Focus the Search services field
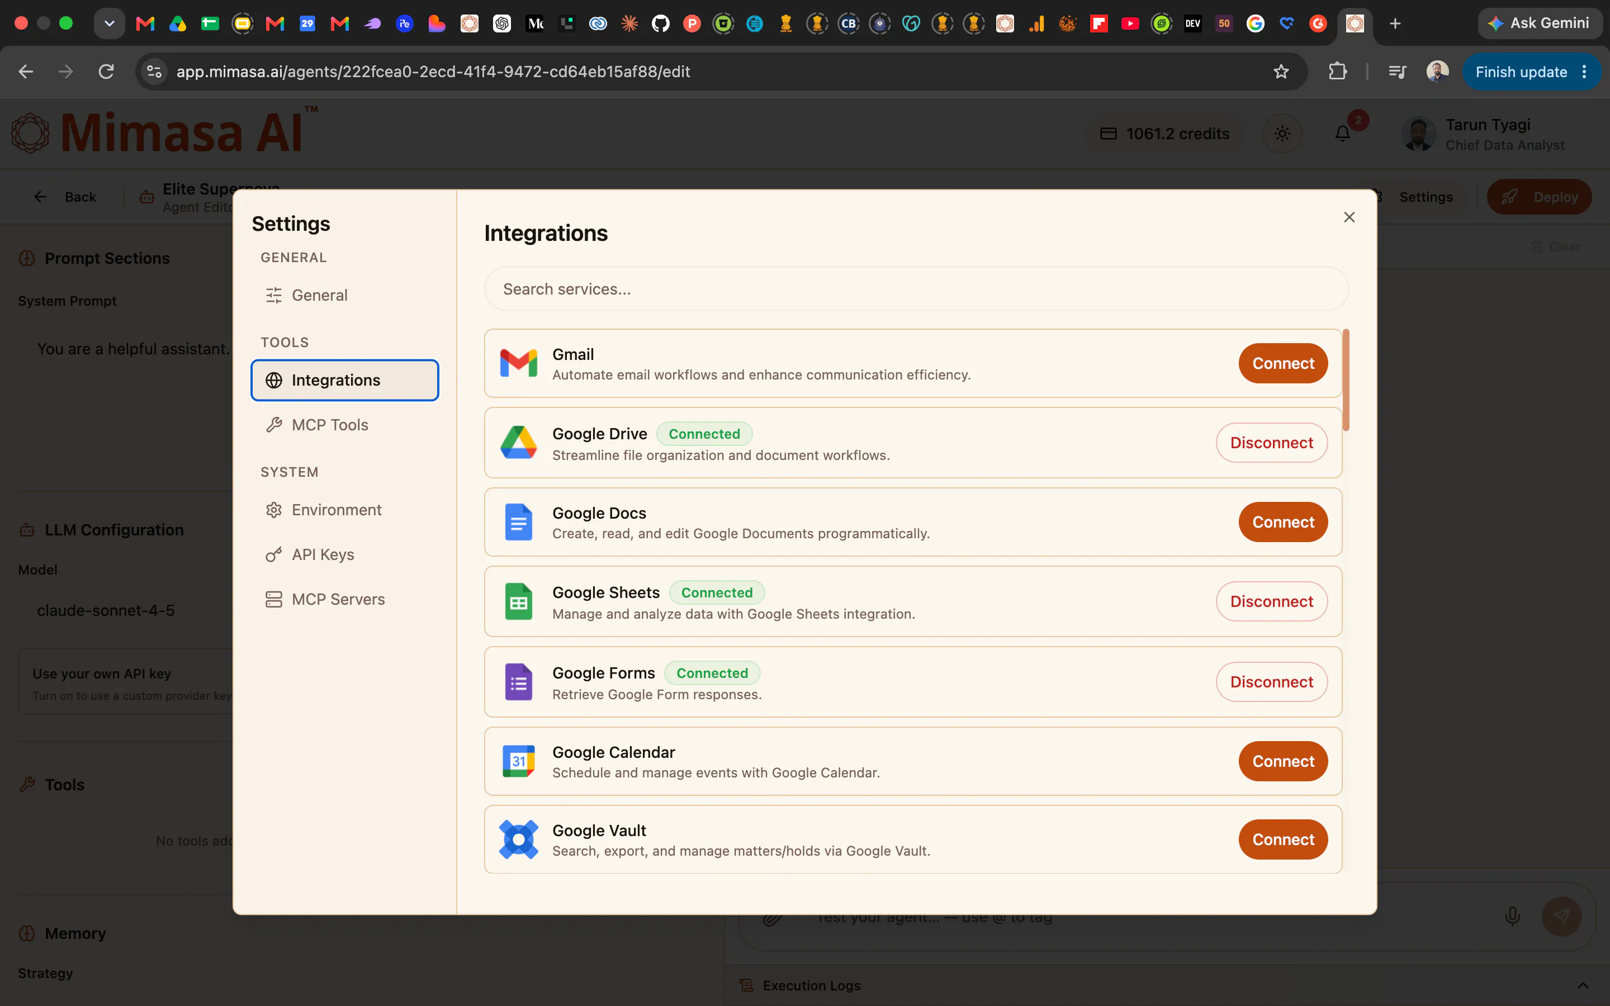Viewport: 1610px width, 1006px height. [x=916, y=289]
